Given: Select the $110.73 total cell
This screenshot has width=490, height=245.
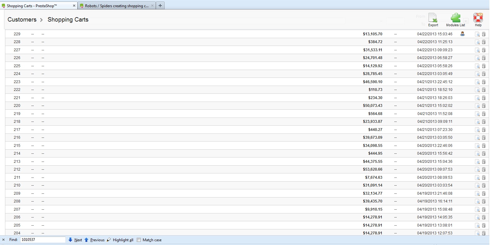Looking at the screenshot, I should click(x=375, y=89).
